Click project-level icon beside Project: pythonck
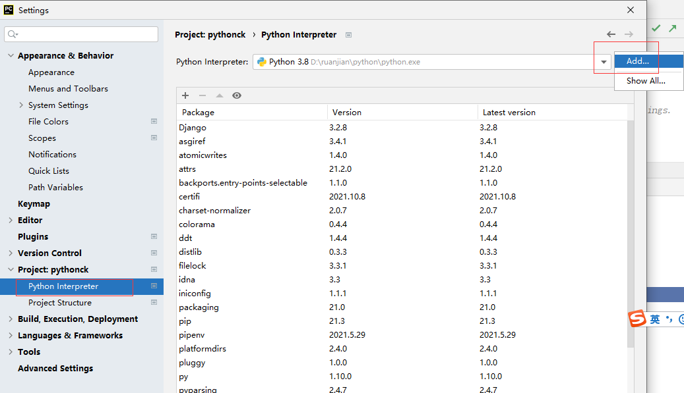Screen dimensions: 684x393 tap(154, 269)
